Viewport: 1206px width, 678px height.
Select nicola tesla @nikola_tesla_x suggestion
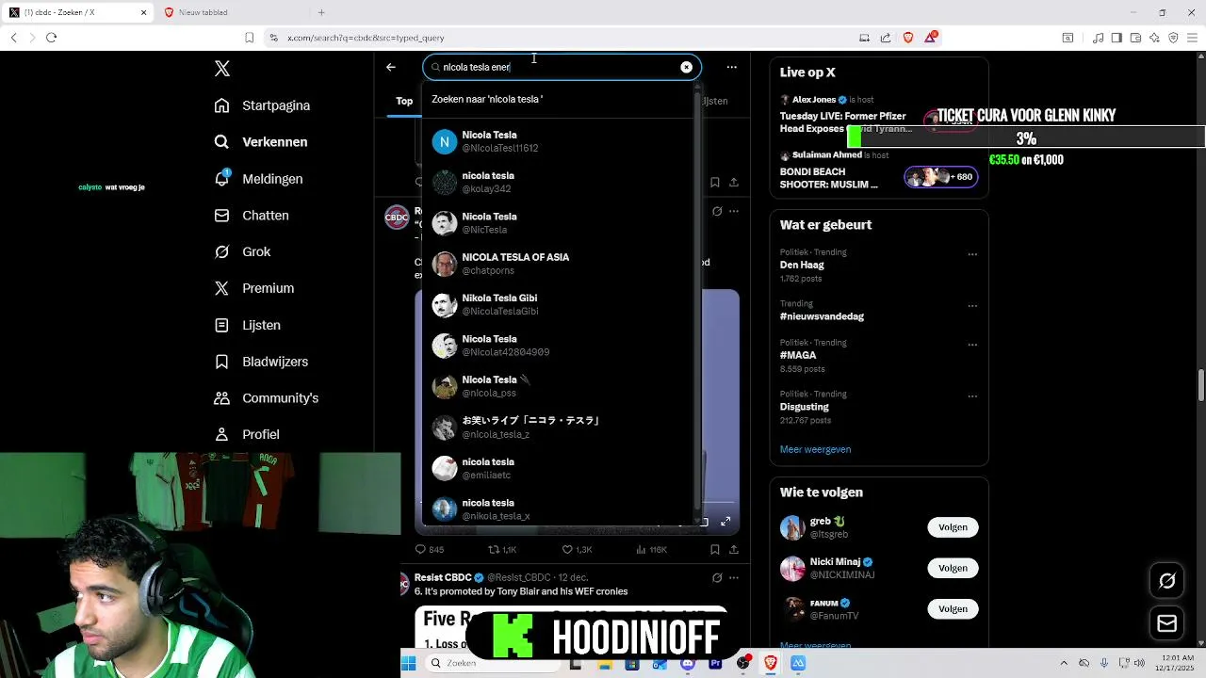(560, 509)
